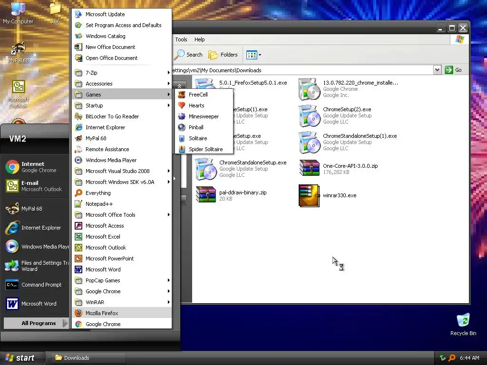Open Internet Google Chrome pinned item
Viewport: 487px width, 365px height.
(x=35, y=167)
